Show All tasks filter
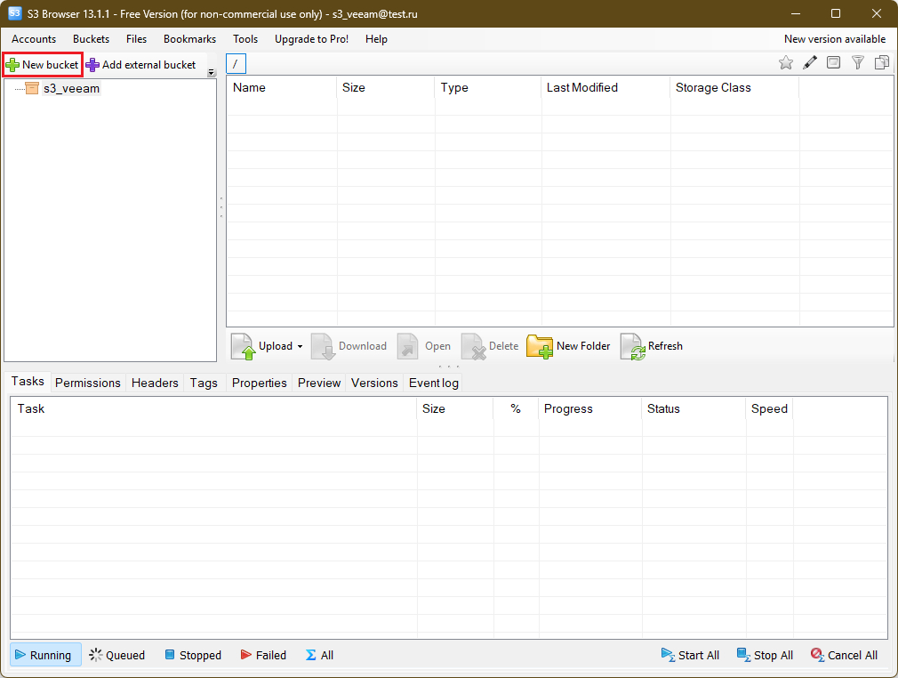Image resolution: width=898 pixels, height=678 pixels. point(319,655)
